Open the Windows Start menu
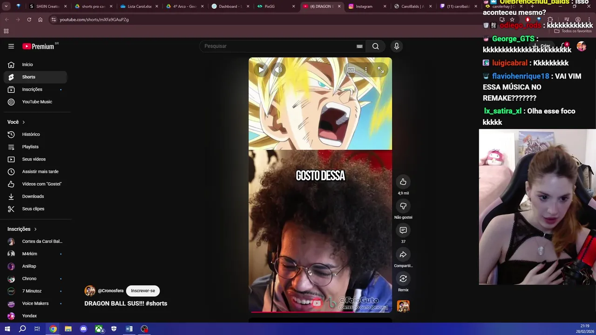This screenshot has height=335, width=596. tap(7, 329)
